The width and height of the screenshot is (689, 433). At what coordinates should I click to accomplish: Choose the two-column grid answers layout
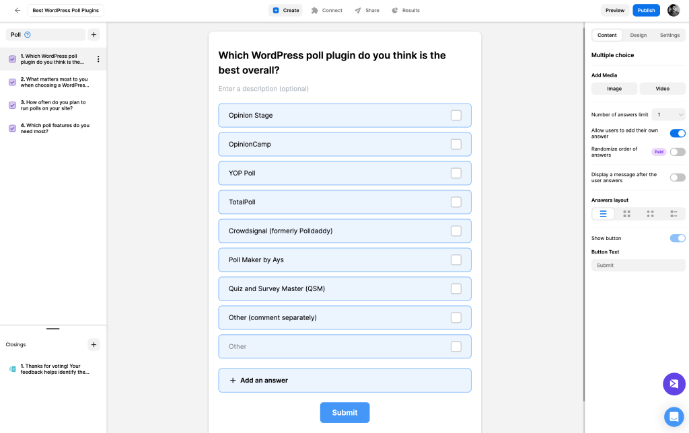click(x=626, y=214)
